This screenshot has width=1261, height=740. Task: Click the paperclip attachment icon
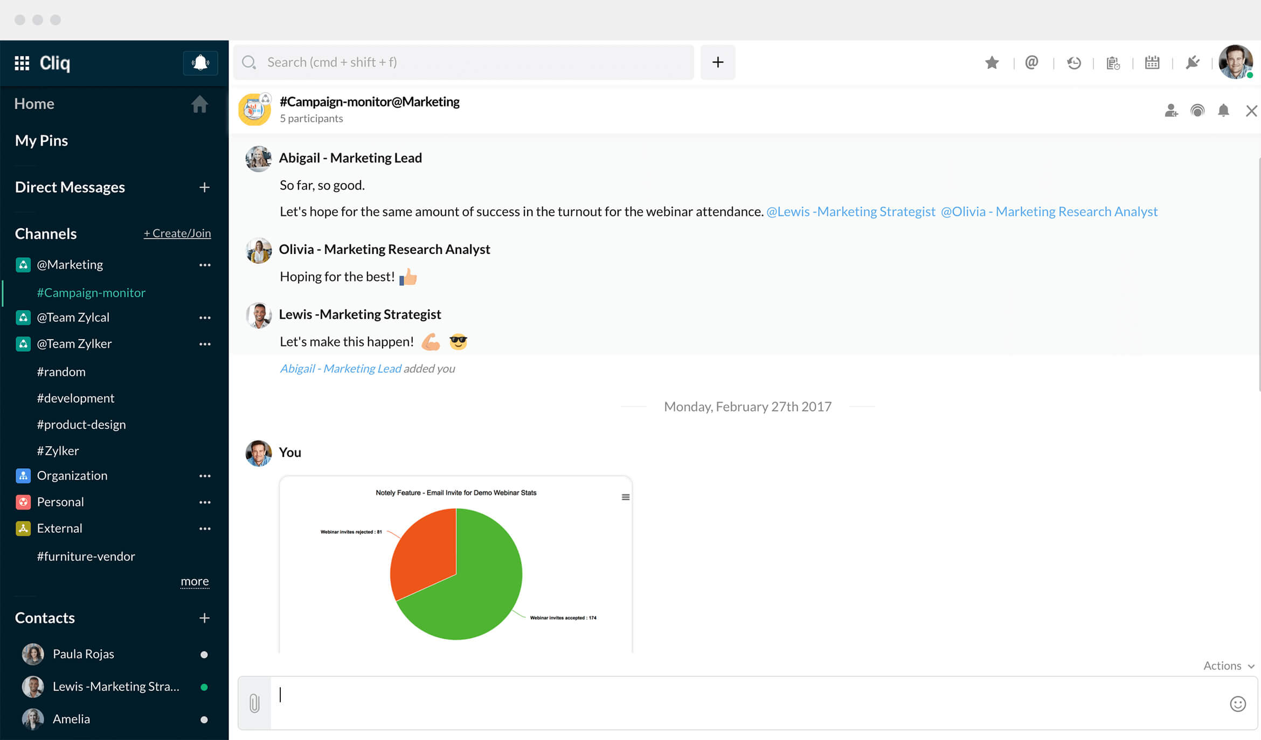click(x=254, y=703)
